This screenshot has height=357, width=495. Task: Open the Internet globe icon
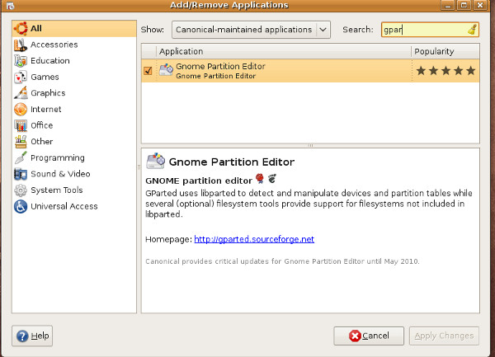pyautogui.click(x=21, y=109)
